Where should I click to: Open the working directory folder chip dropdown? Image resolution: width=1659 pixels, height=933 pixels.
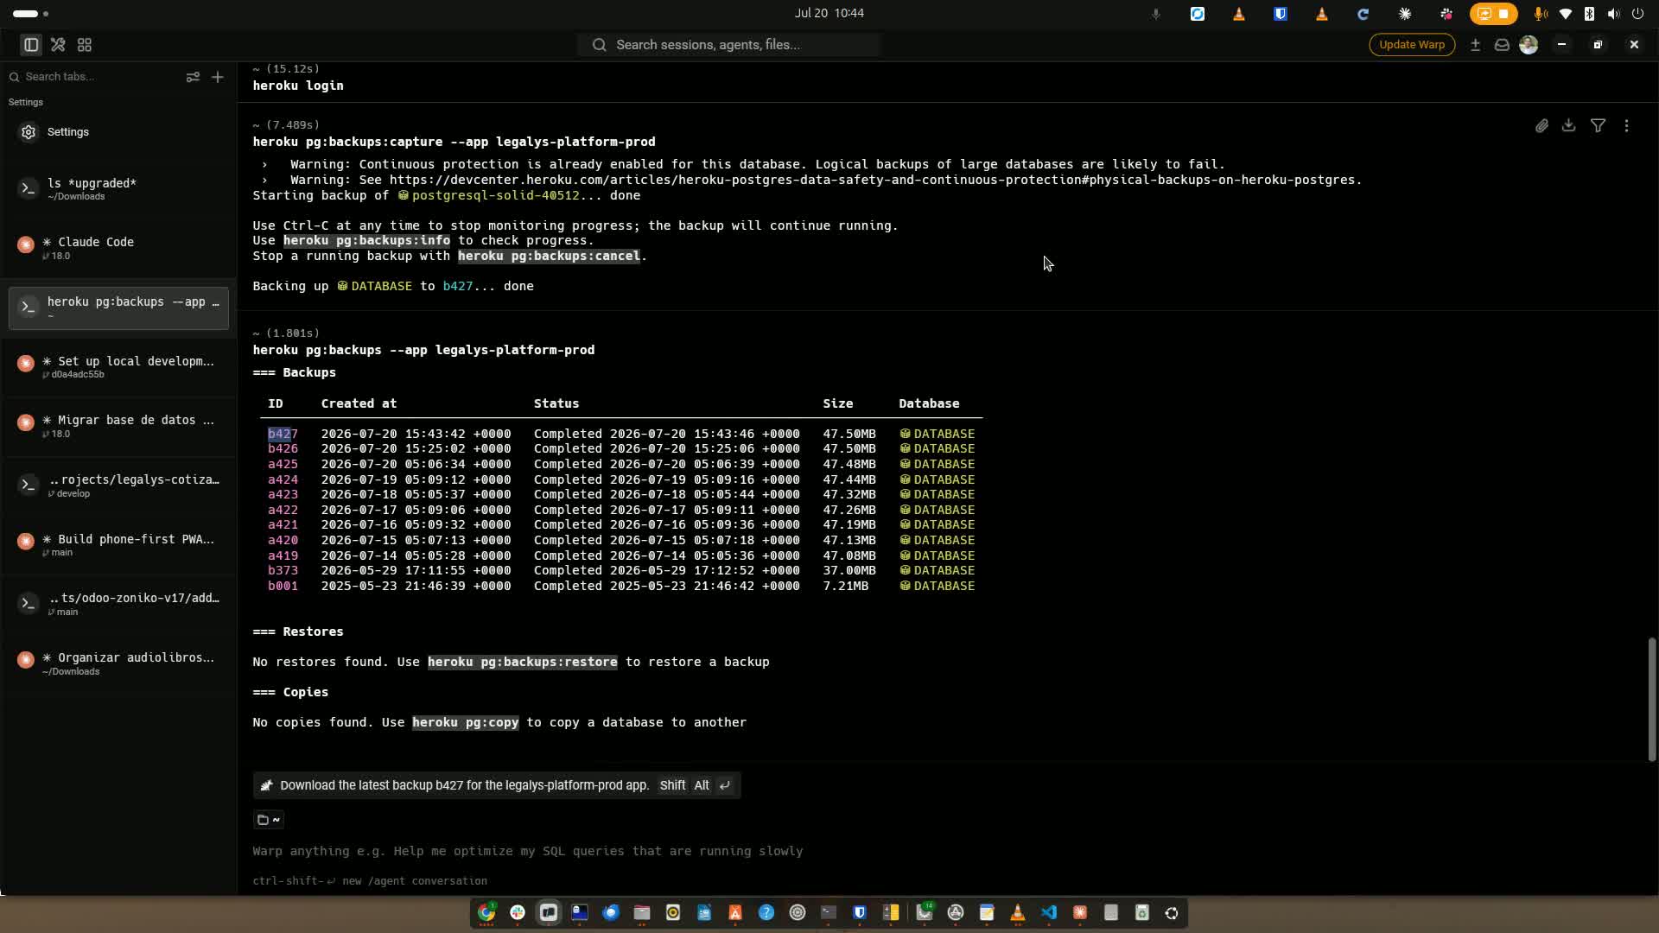pos(269,820)
